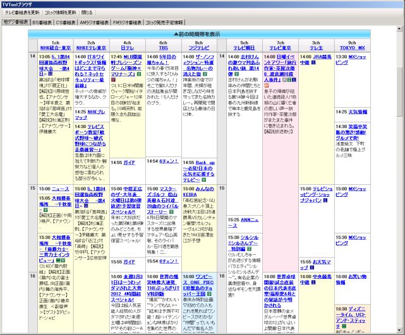Screen dimensions: 405x335
Task: Click the vertical scrollbar down arrow
Action: [x=399, y=330]
